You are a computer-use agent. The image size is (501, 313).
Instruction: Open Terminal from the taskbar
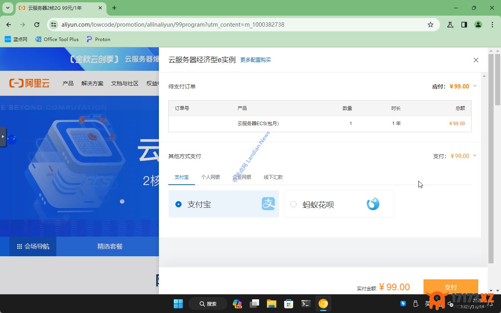click(306, 304)
